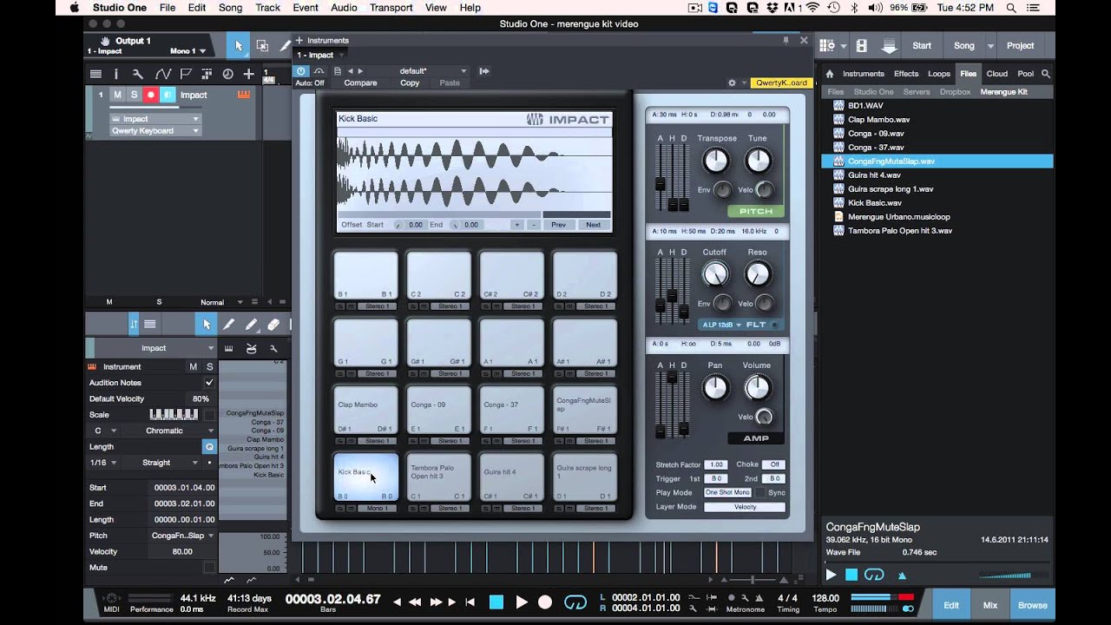Open the Impact plugin gear settings
The width and height of the screenshot is (1111, 625).
[732, 82]
